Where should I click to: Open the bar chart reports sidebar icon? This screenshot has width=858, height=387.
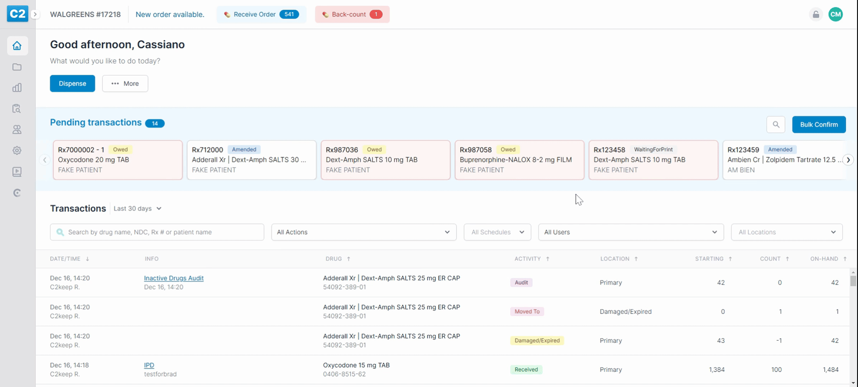[x=17, y=87]
